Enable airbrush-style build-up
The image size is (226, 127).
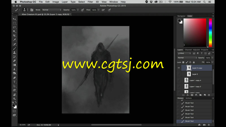(103, 10)
